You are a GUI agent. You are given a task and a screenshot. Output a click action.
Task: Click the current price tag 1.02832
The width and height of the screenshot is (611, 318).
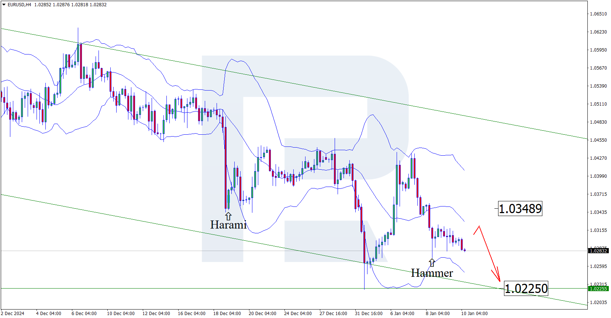(598, 251)
